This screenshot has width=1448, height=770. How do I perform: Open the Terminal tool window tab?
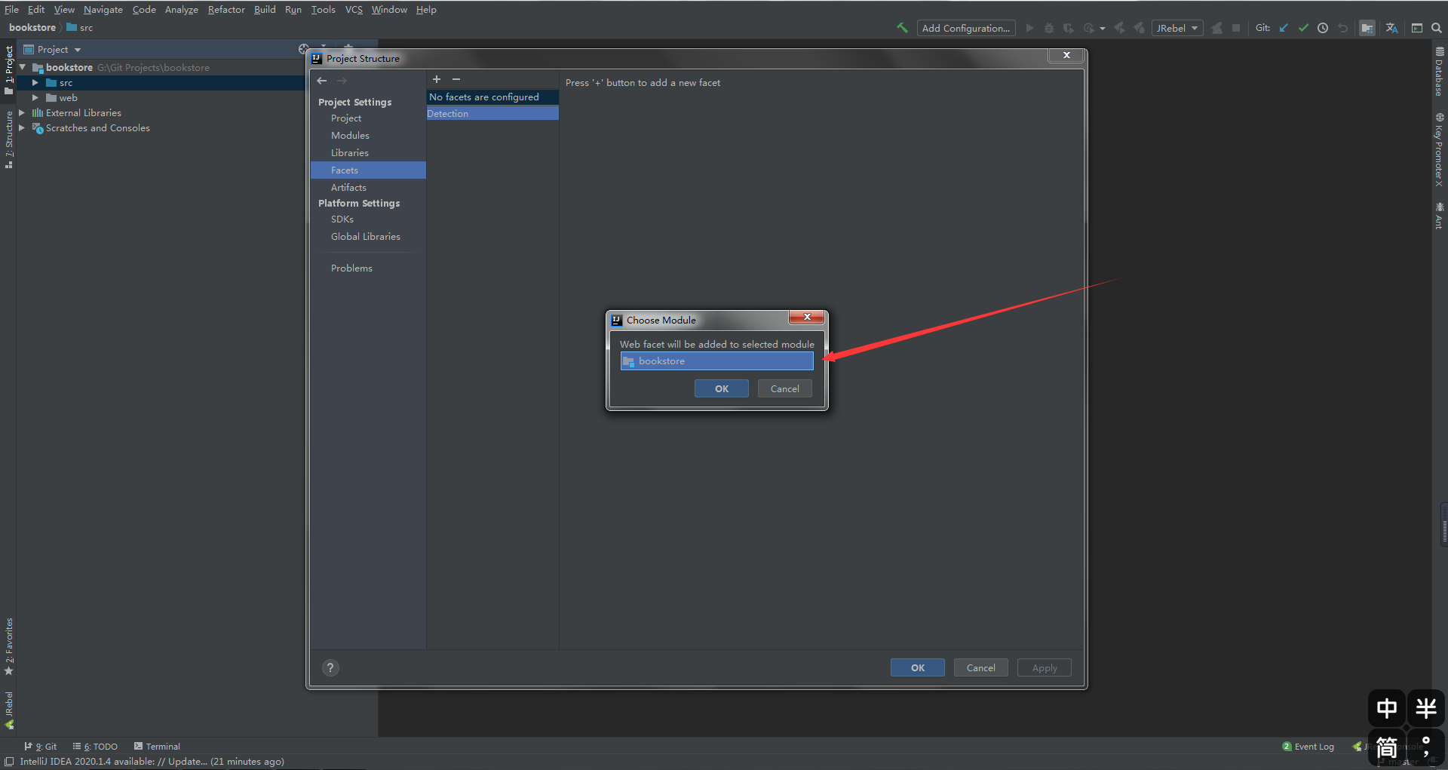click(157, 747)
